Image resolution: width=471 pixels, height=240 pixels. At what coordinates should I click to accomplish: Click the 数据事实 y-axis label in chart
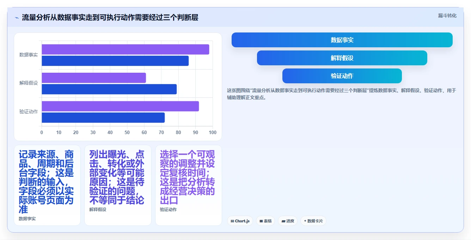29,55
